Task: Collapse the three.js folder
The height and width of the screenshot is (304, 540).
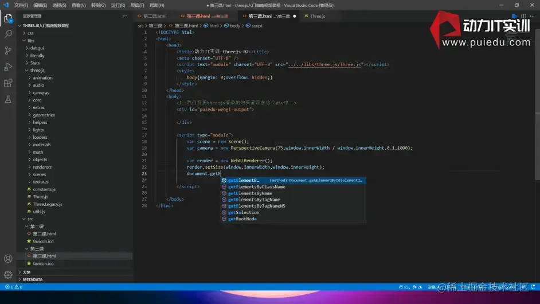Action: pos(37,71)
